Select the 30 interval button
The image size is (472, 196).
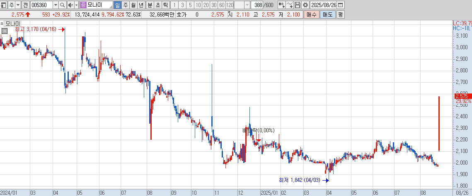pos(214,5)
